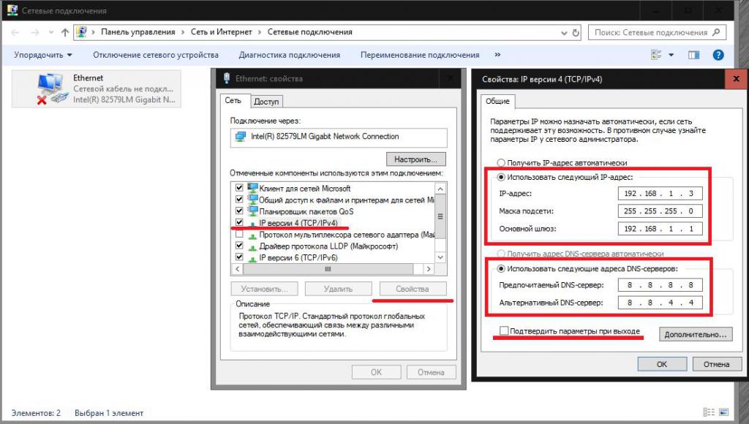Screen dimensions: 749x424
Task: Click the Удалить button
Action: pos(338,289)
